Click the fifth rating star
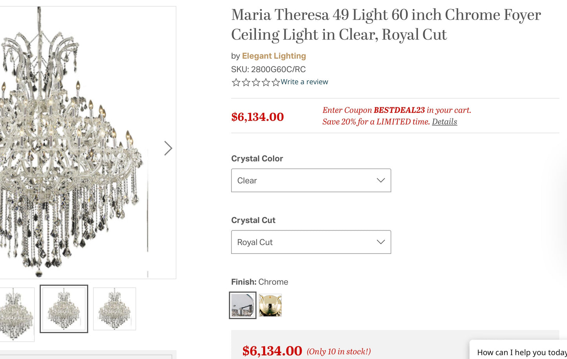The width and height of the screenshot is (567, 359). (275, 82)
